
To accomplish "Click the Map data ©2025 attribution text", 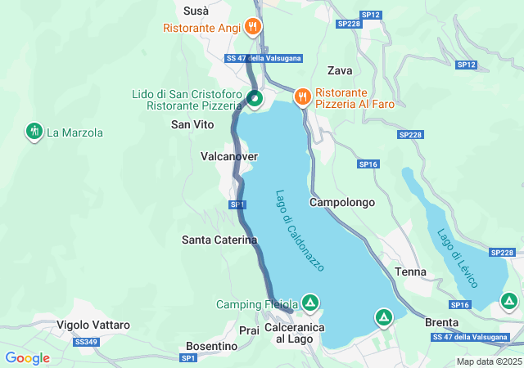I will 490,361.
